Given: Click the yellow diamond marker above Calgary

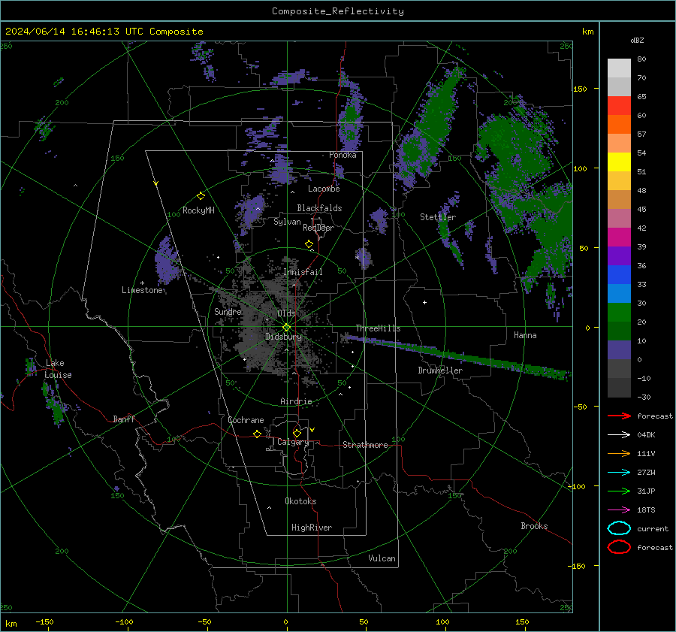Looking at the screenshot, I should tap(297, 433).
